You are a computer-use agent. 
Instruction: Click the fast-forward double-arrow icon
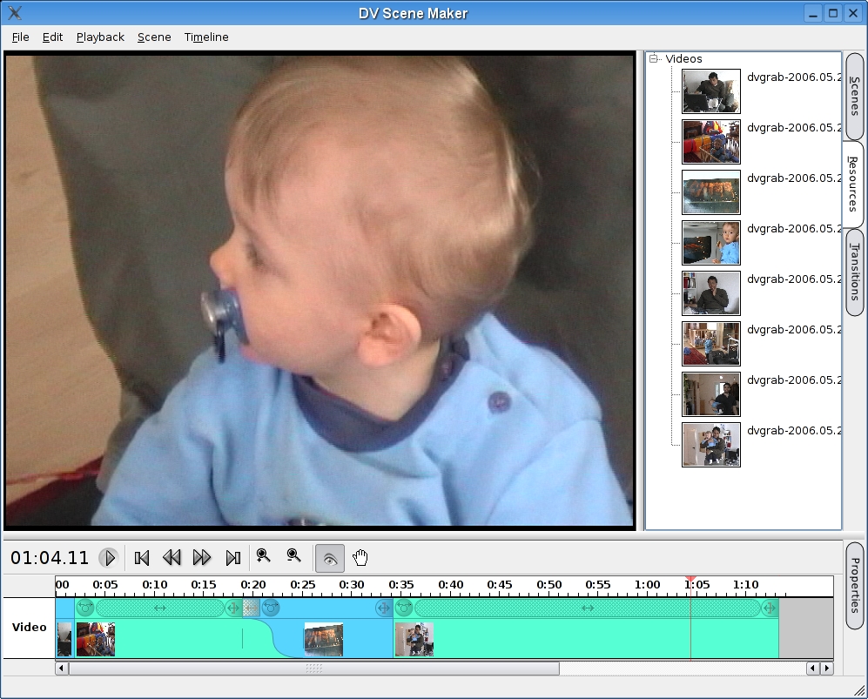pyautogui.click(x=202, y=558)
